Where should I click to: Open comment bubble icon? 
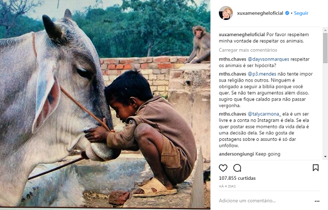tap(237, 168)
